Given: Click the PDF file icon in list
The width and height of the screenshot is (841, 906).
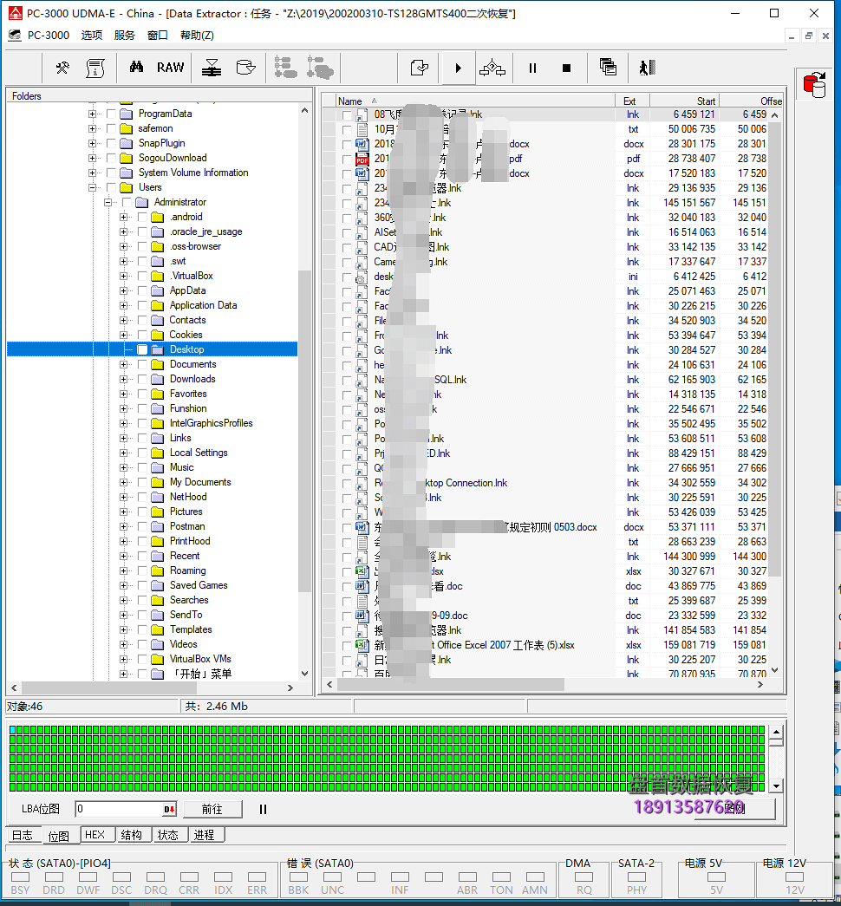Looking at the screenshot, I should [362, 159].
